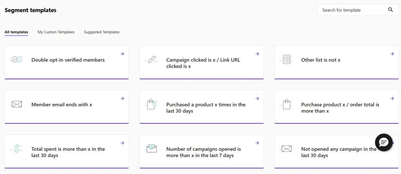
Task: Choose Other list is not x title
Action: pyautogui.click(x=321, y=60)
